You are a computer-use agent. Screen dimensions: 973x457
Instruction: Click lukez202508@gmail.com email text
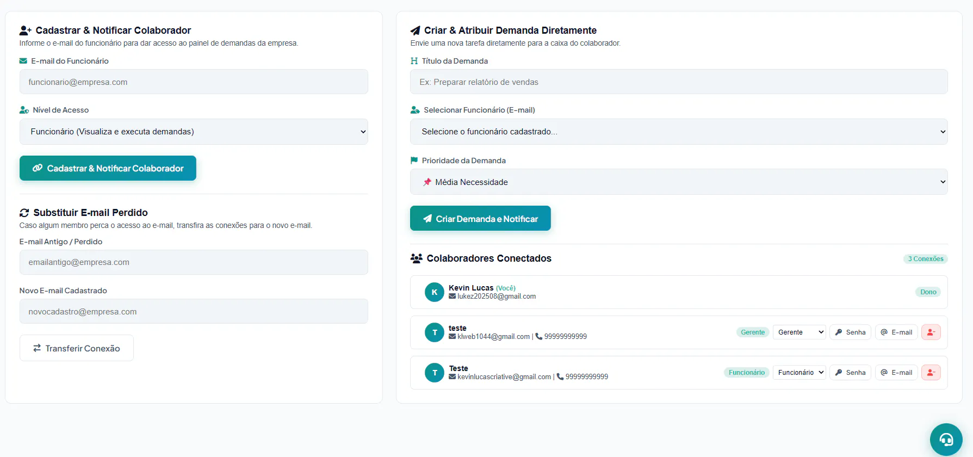point(497,297)
